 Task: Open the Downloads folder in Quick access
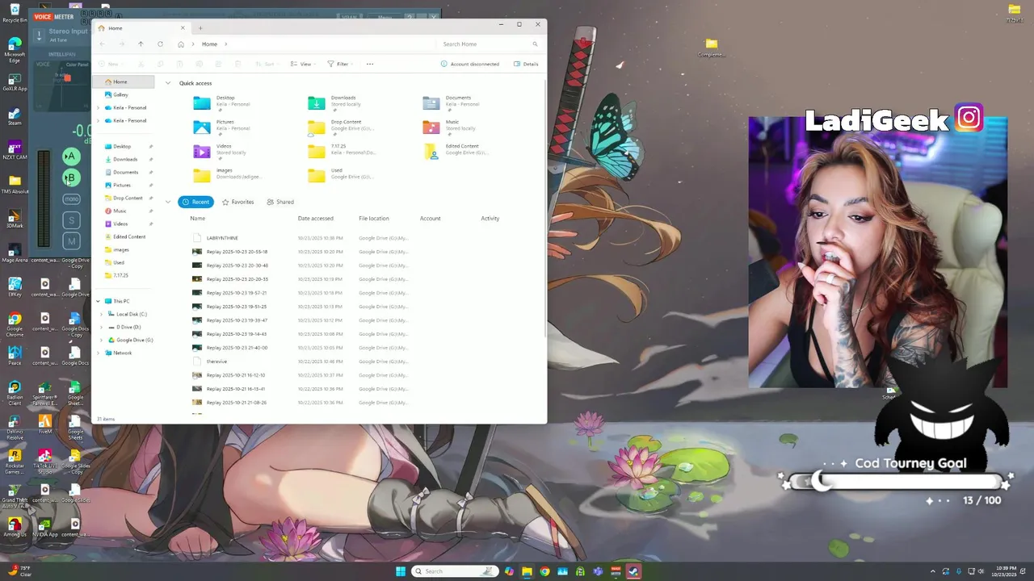point(337,102)
